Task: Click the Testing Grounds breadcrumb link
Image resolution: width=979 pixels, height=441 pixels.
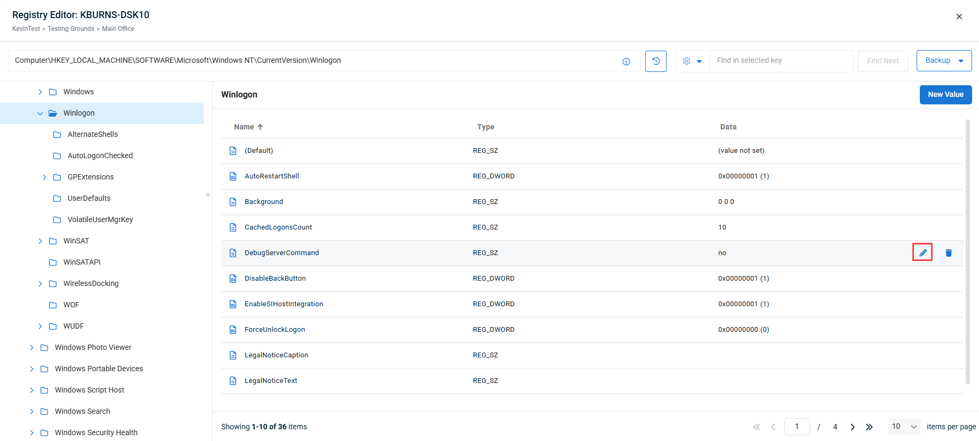Action: click(71, 29)
